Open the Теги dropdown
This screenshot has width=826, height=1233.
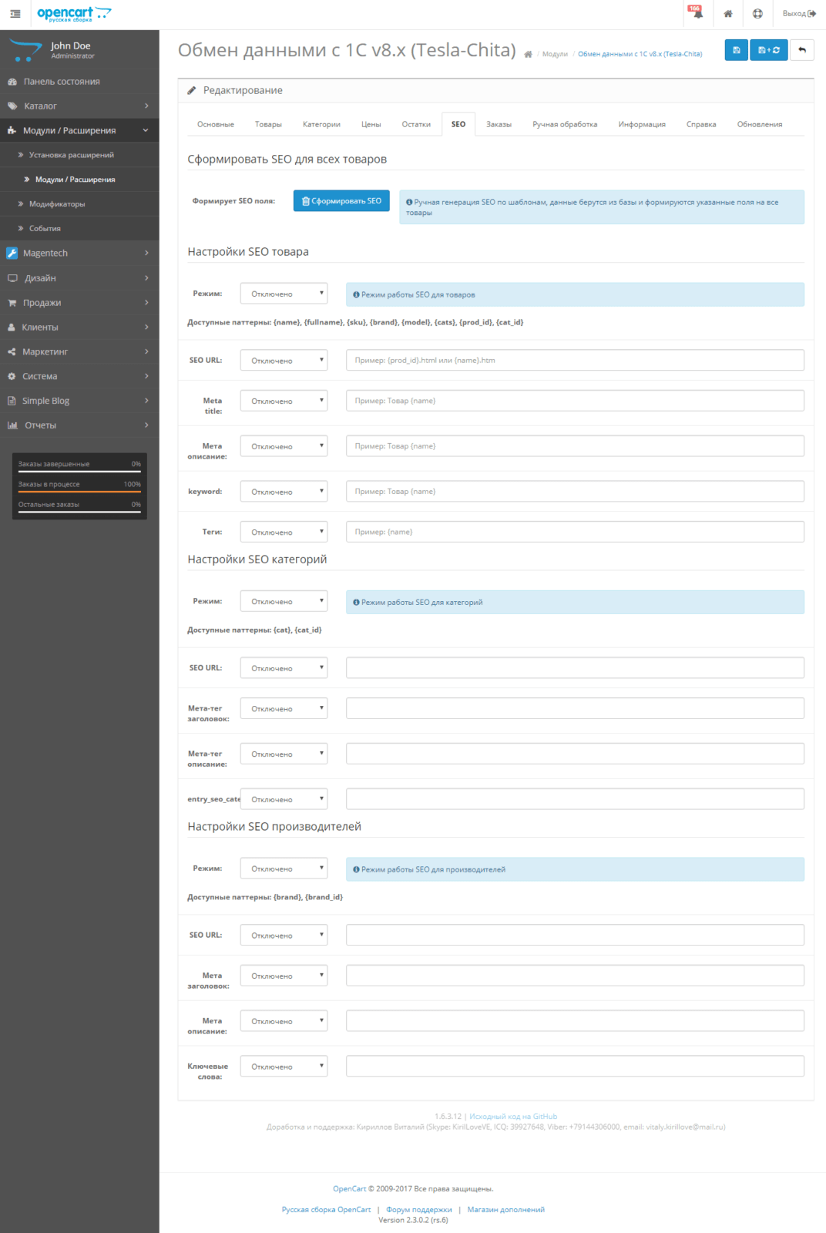[x=284, y=532]
